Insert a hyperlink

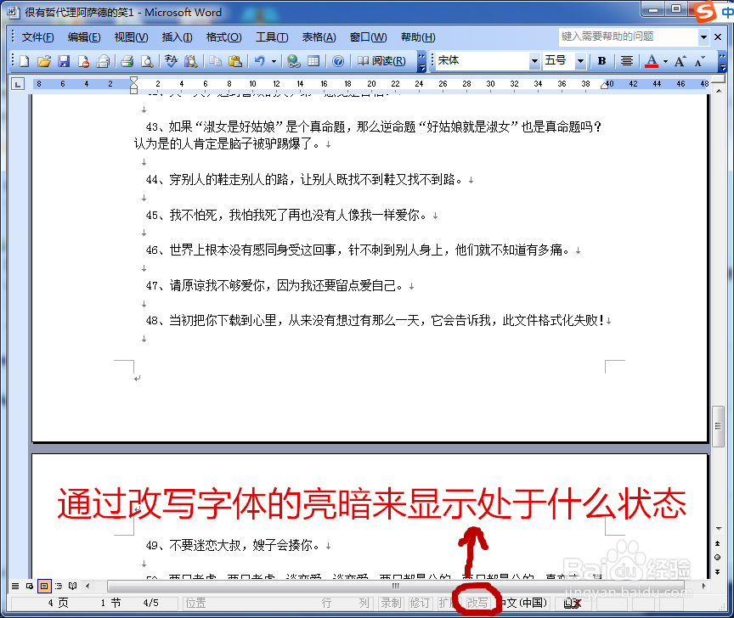[293, 61]
